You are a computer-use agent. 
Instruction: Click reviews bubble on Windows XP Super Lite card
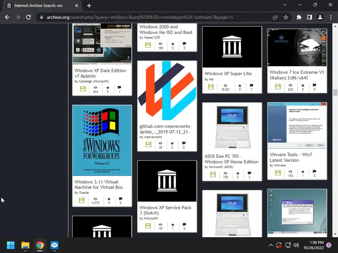click(251, 85)
